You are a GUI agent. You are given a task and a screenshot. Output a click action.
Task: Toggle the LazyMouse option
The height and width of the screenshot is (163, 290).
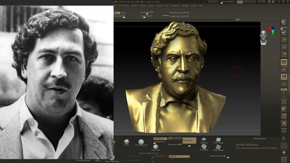tap(160, 138)
